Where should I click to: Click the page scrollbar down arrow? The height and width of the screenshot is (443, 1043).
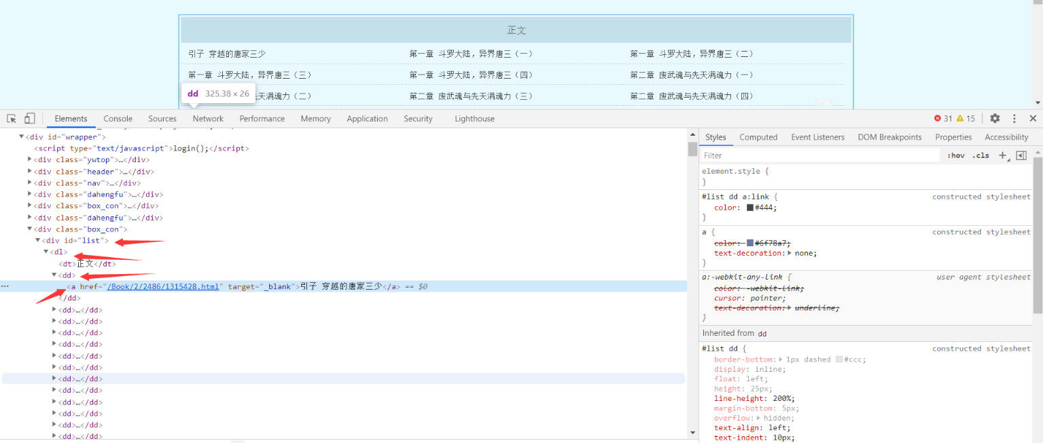point(1038,103)
